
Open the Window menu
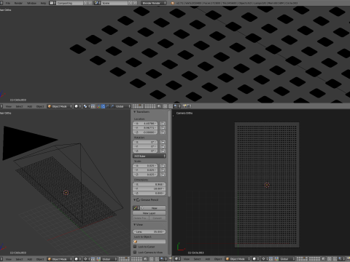31,3
